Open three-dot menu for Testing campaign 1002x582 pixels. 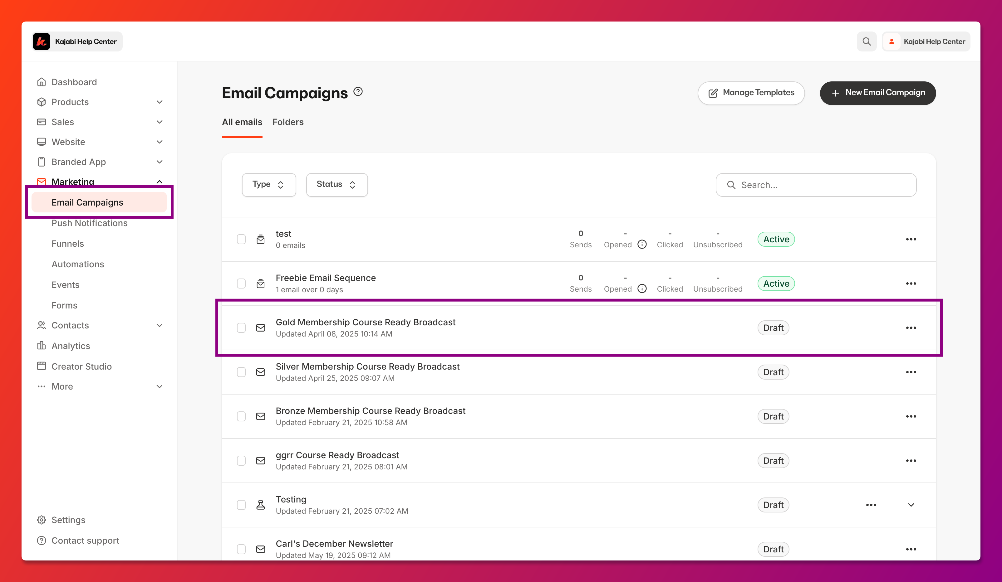(871, 505)
